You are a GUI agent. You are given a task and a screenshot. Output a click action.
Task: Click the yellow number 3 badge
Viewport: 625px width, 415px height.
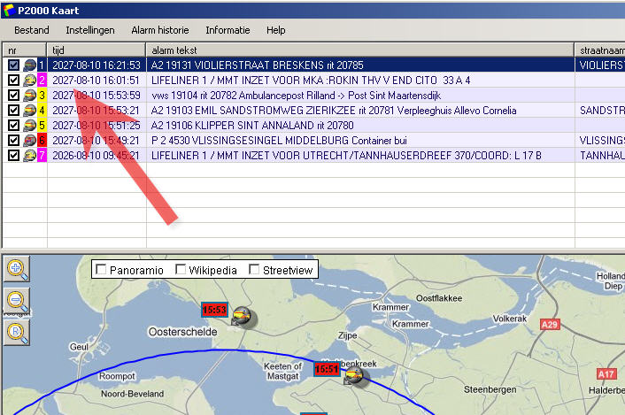(x=42, y=96)
